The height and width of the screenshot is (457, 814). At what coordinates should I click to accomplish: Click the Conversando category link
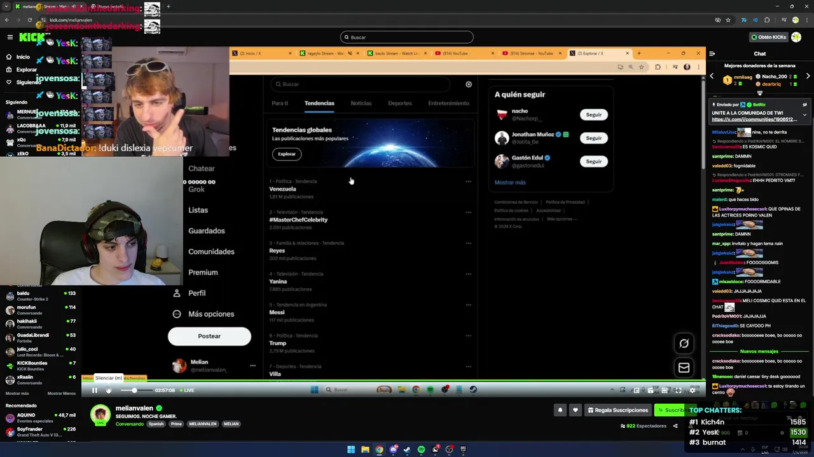point(129,424)
